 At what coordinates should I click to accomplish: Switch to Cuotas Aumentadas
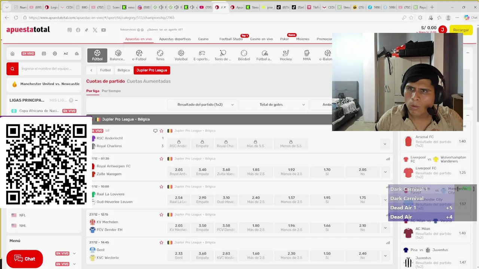coord(149,81)
